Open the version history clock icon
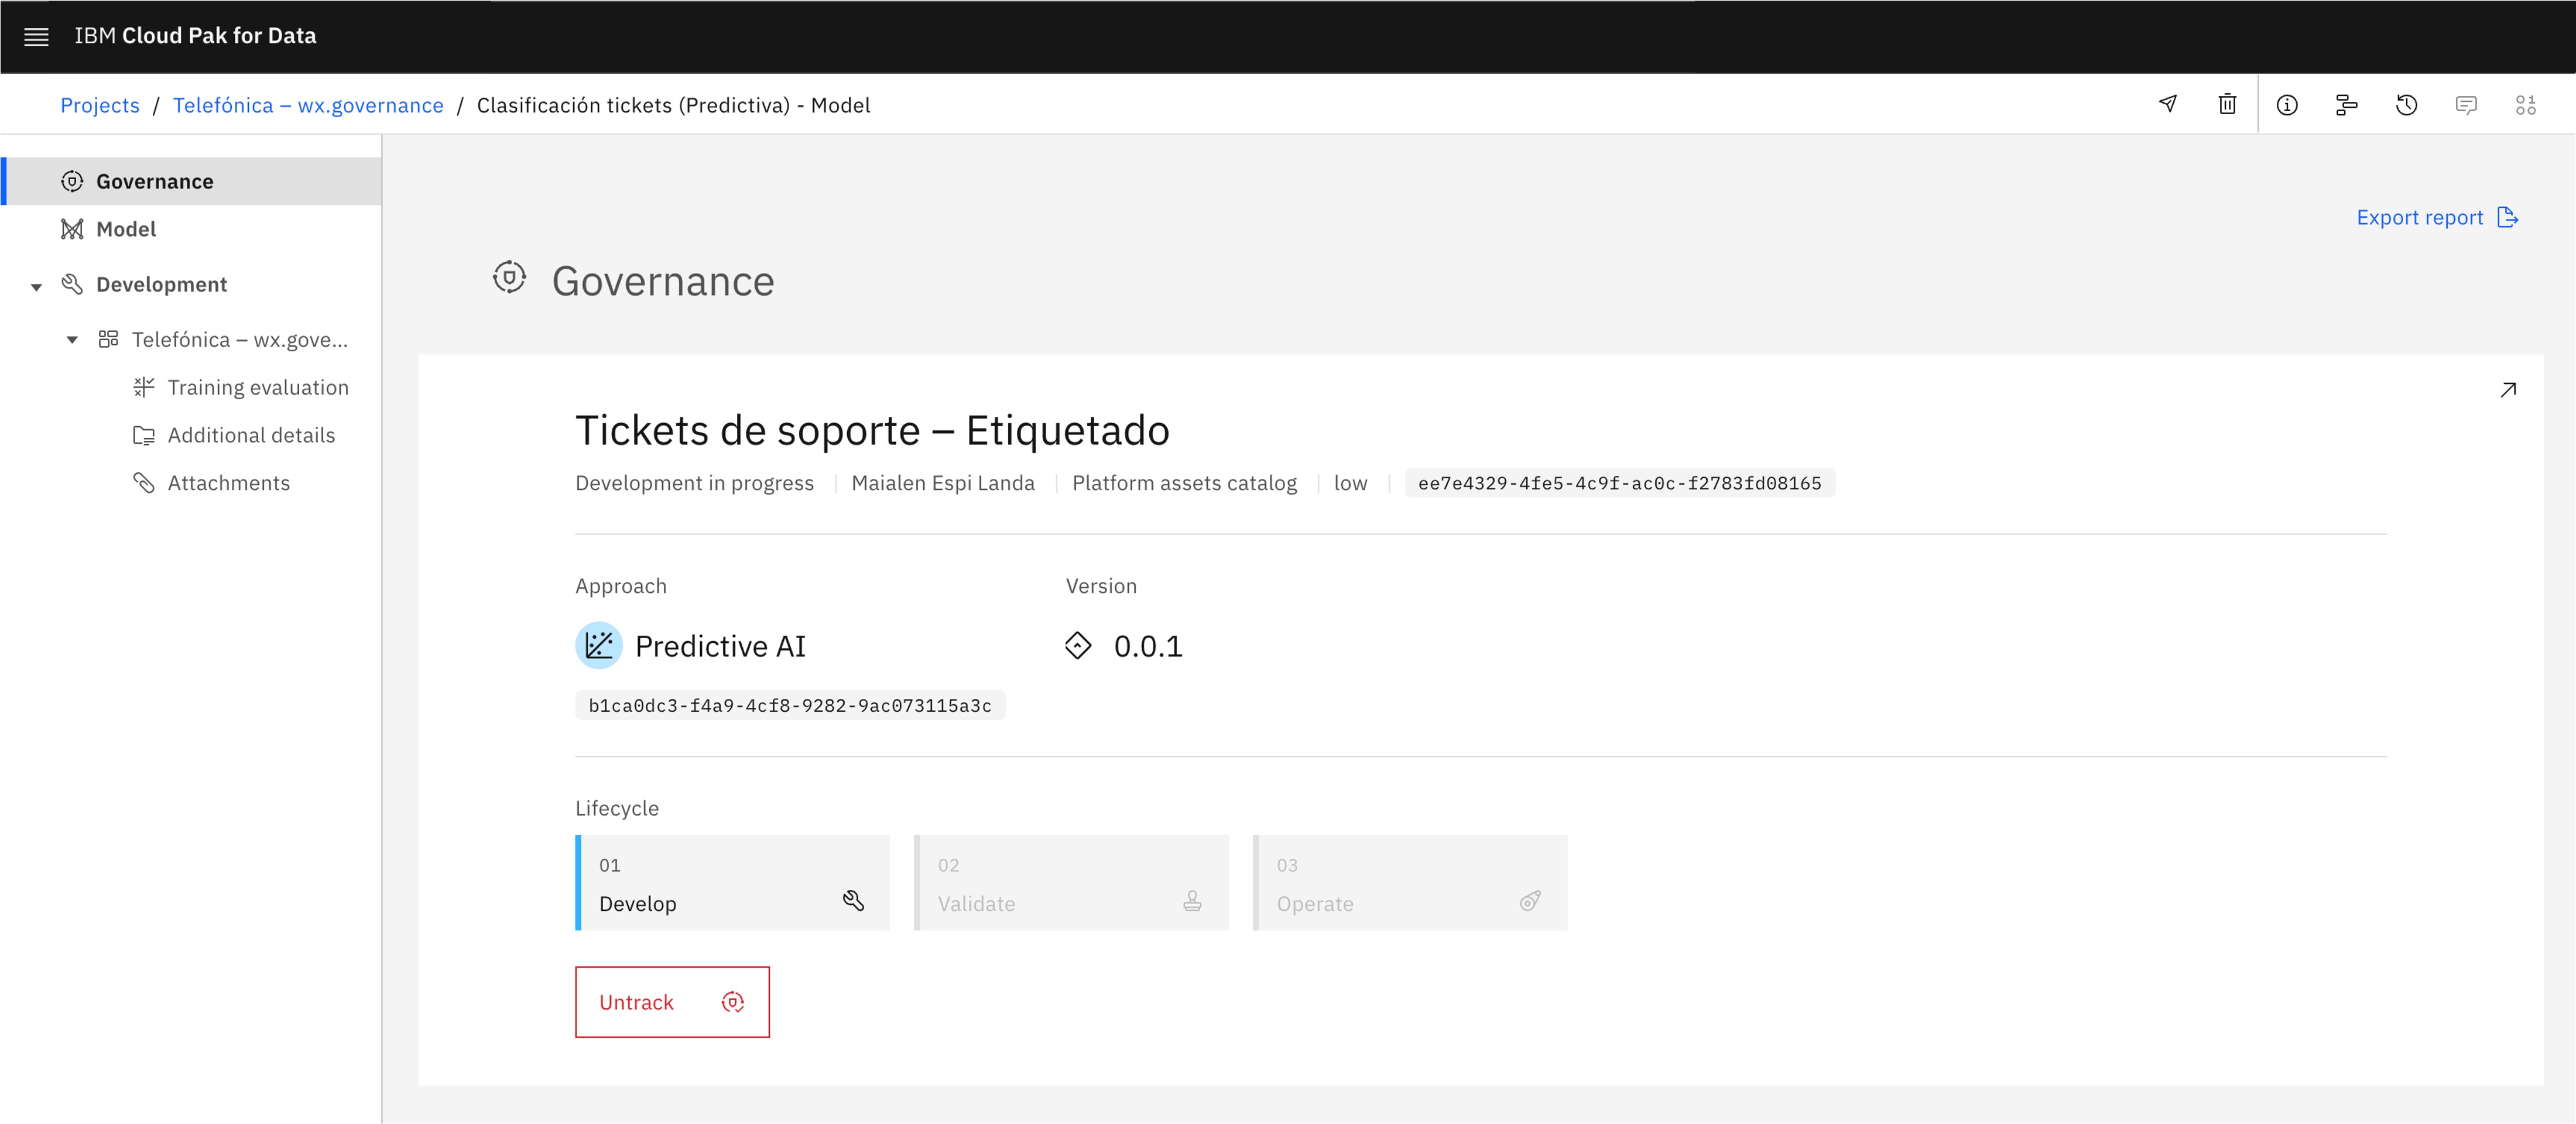Screen dimensions: 2576x1124 coord(2406,105)
